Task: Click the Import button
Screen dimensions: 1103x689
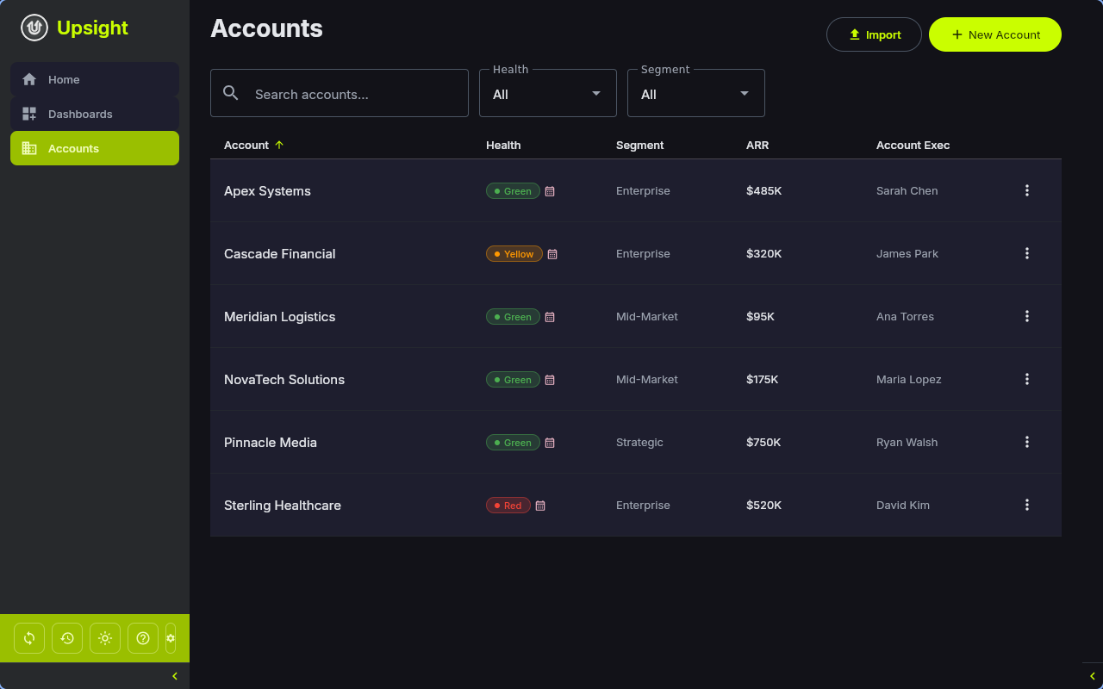Action: point(874,34)
